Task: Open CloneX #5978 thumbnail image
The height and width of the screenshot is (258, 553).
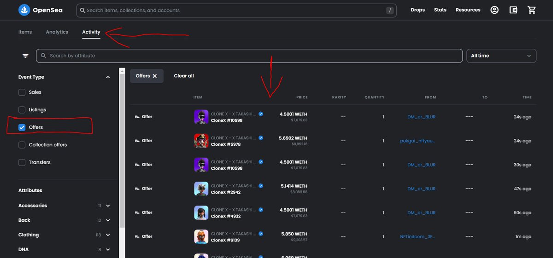Action: point(201,141)
